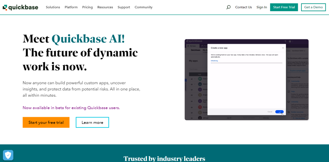Click the blue loading button in the dialog
This screenshot has height=162, width=329.
(x=279, y=112)
